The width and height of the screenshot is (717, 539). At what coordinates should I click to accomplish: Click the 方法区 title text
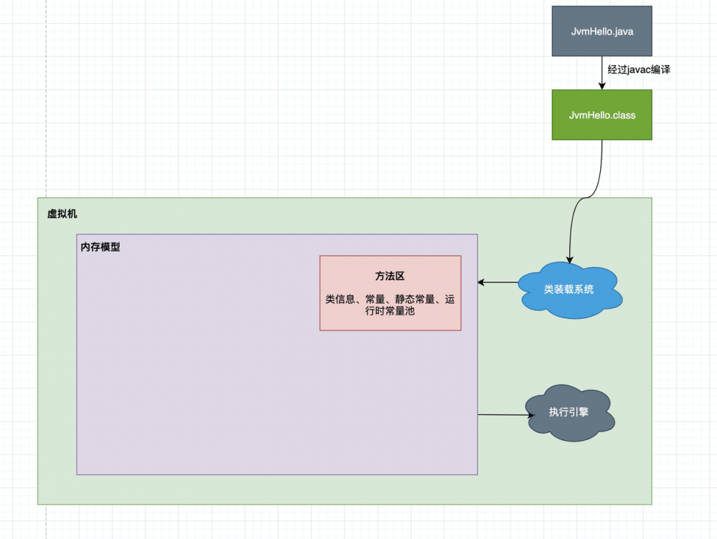[x=391, y=275]
